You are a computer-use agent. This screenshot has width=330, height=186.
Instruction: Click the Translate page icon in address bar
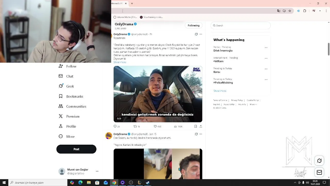pos(279,11)
